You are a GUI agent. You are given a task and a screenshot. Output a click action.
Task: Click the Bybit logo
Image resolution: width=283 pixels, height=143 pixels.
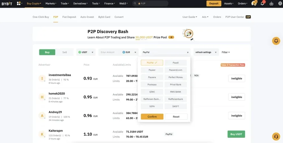coord(7,4)
